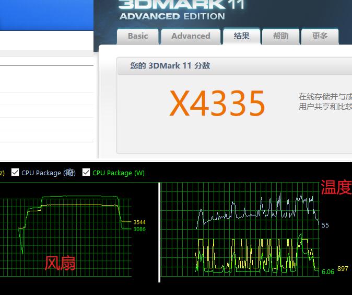
Task: Click the 3DMark 11 Advanced Edition logo
Action: (x=182, y=10)
